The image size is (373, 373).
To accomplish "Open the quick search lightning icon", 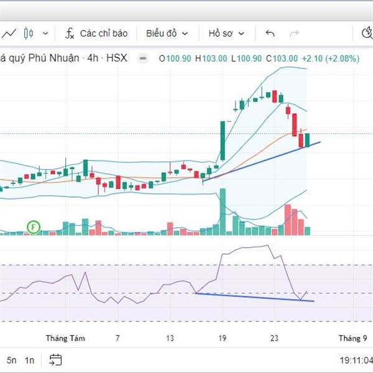I will [367, 33].
